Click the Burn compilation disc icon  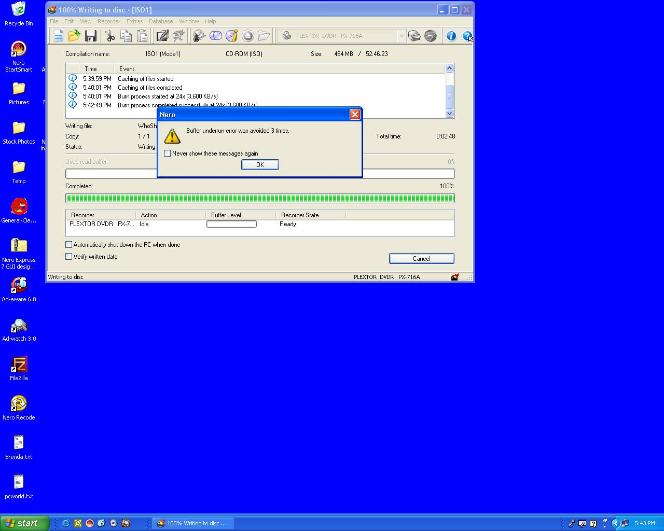(199, 36)
